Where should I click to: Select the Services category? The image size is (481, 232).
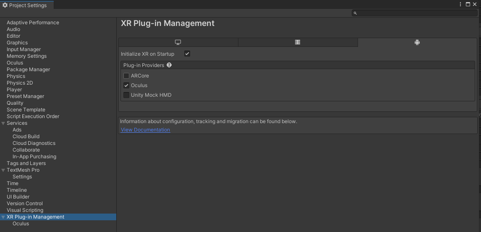[17, 123]
